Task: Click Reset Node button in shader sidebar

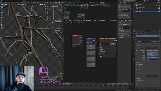Action: (x=125, y=24)
